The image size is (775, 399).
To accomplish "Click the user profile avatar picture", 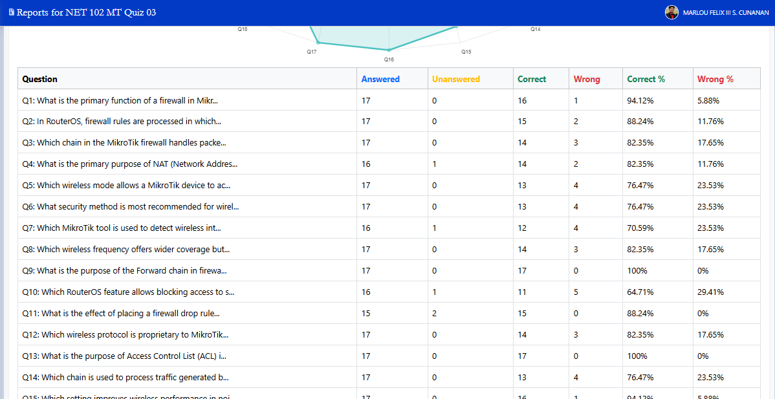I will tap(671, 12).
